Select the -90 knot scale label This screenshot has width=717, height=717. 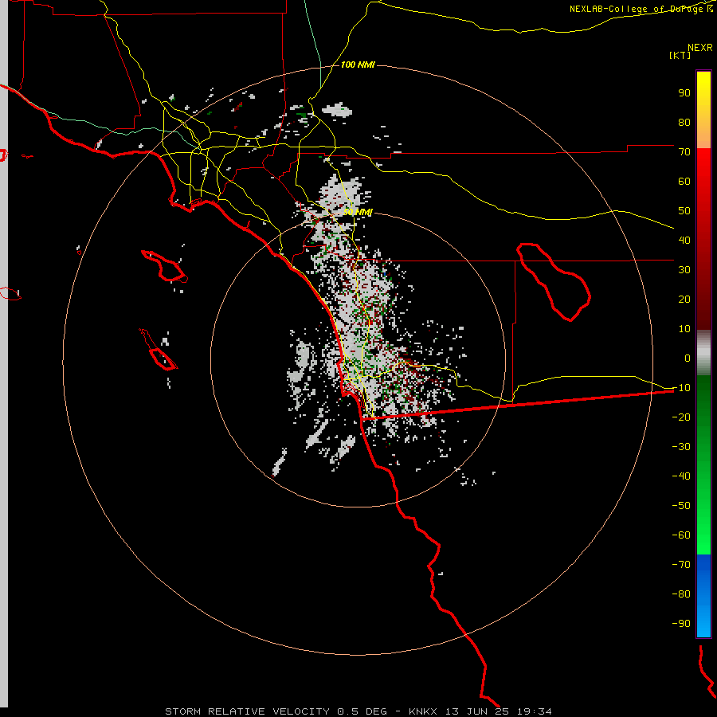click(681, 624)
